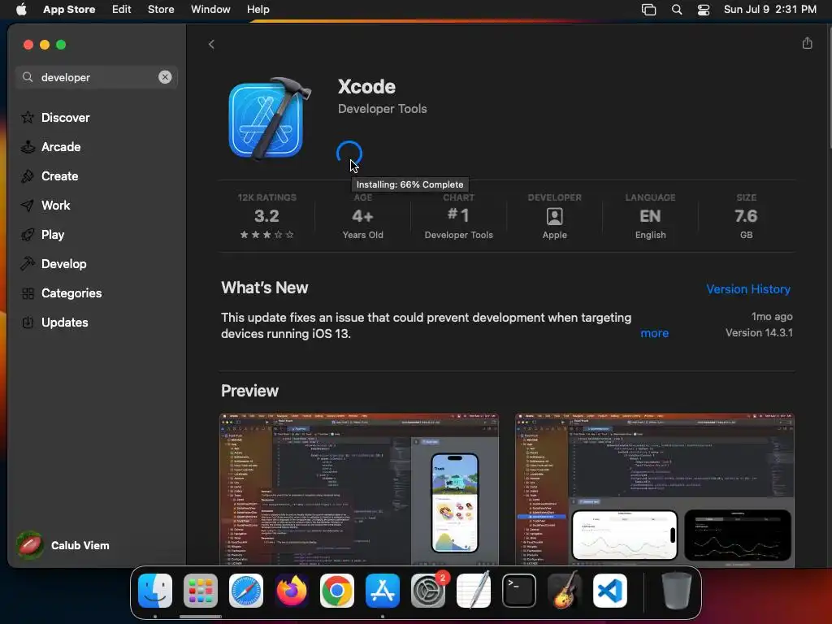Click App Store icon in the Dock

(x=383, y=591)
